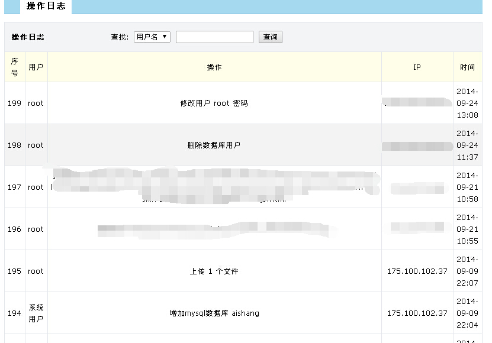The height and width of the screenshot is (343, 492).
Task: Open the 操作日志 tab at top
Action: coord(46,7)
